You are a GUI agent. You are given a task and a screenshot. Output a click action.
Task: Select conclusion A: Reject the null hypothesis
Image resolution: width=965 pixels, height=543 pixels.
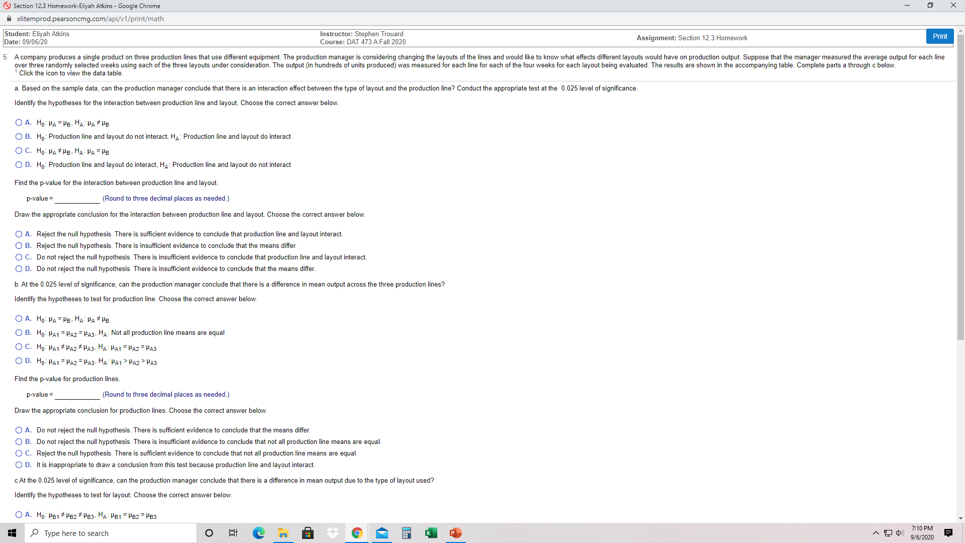pos(19,233)
